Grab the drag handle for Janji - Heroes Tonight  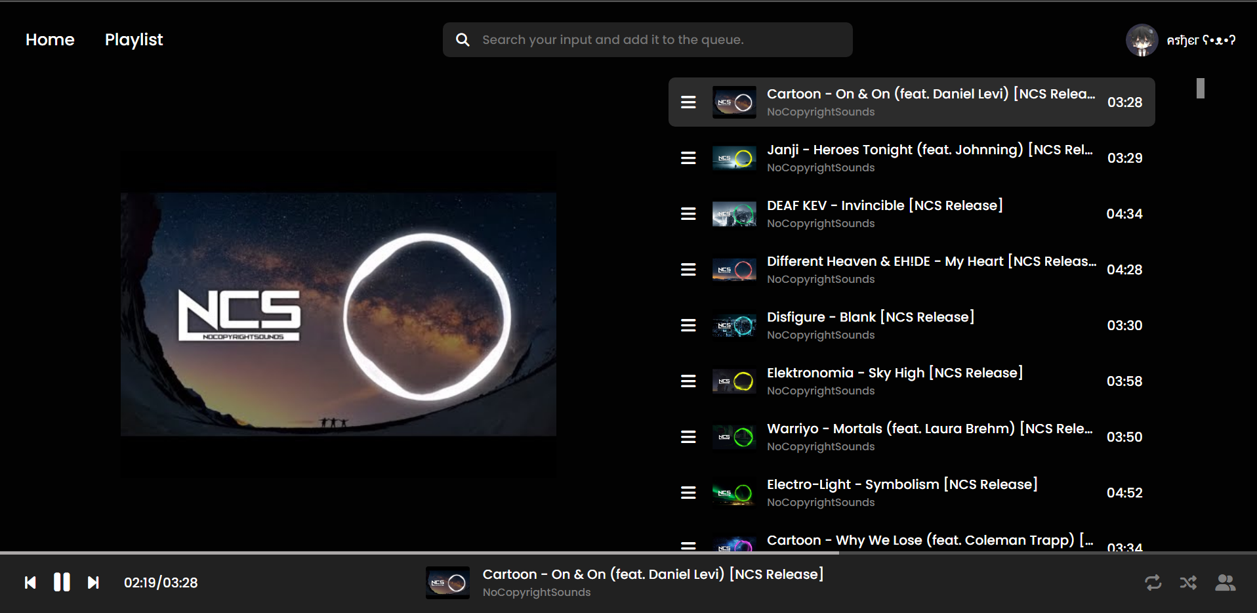688,158
